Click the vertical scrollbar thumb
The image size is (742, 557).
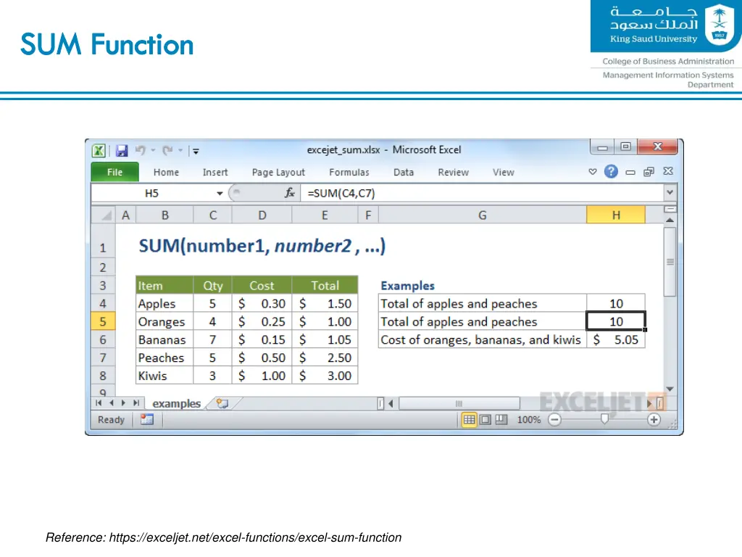pos(670,262)
